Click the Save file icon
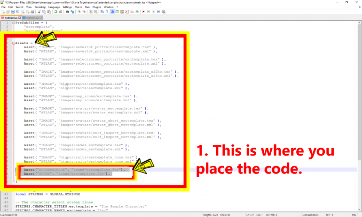 13,12
